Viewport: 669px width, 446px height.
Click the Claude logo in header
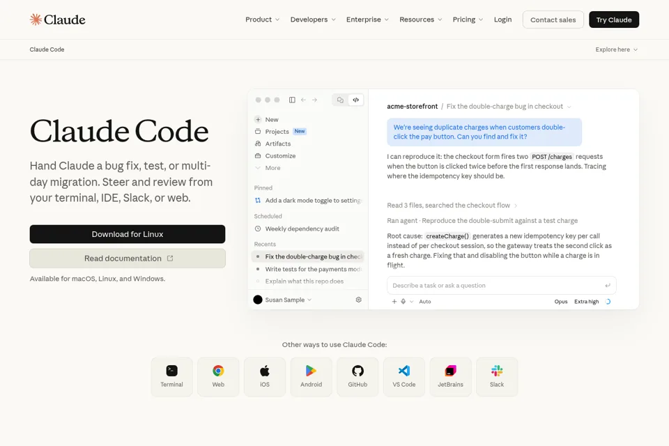pyautogui.click(x=58, y=20)
